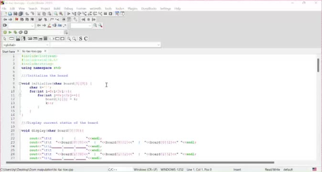Open the Build menu
Viewport: 322px width, 172px height.
[57, 9]
